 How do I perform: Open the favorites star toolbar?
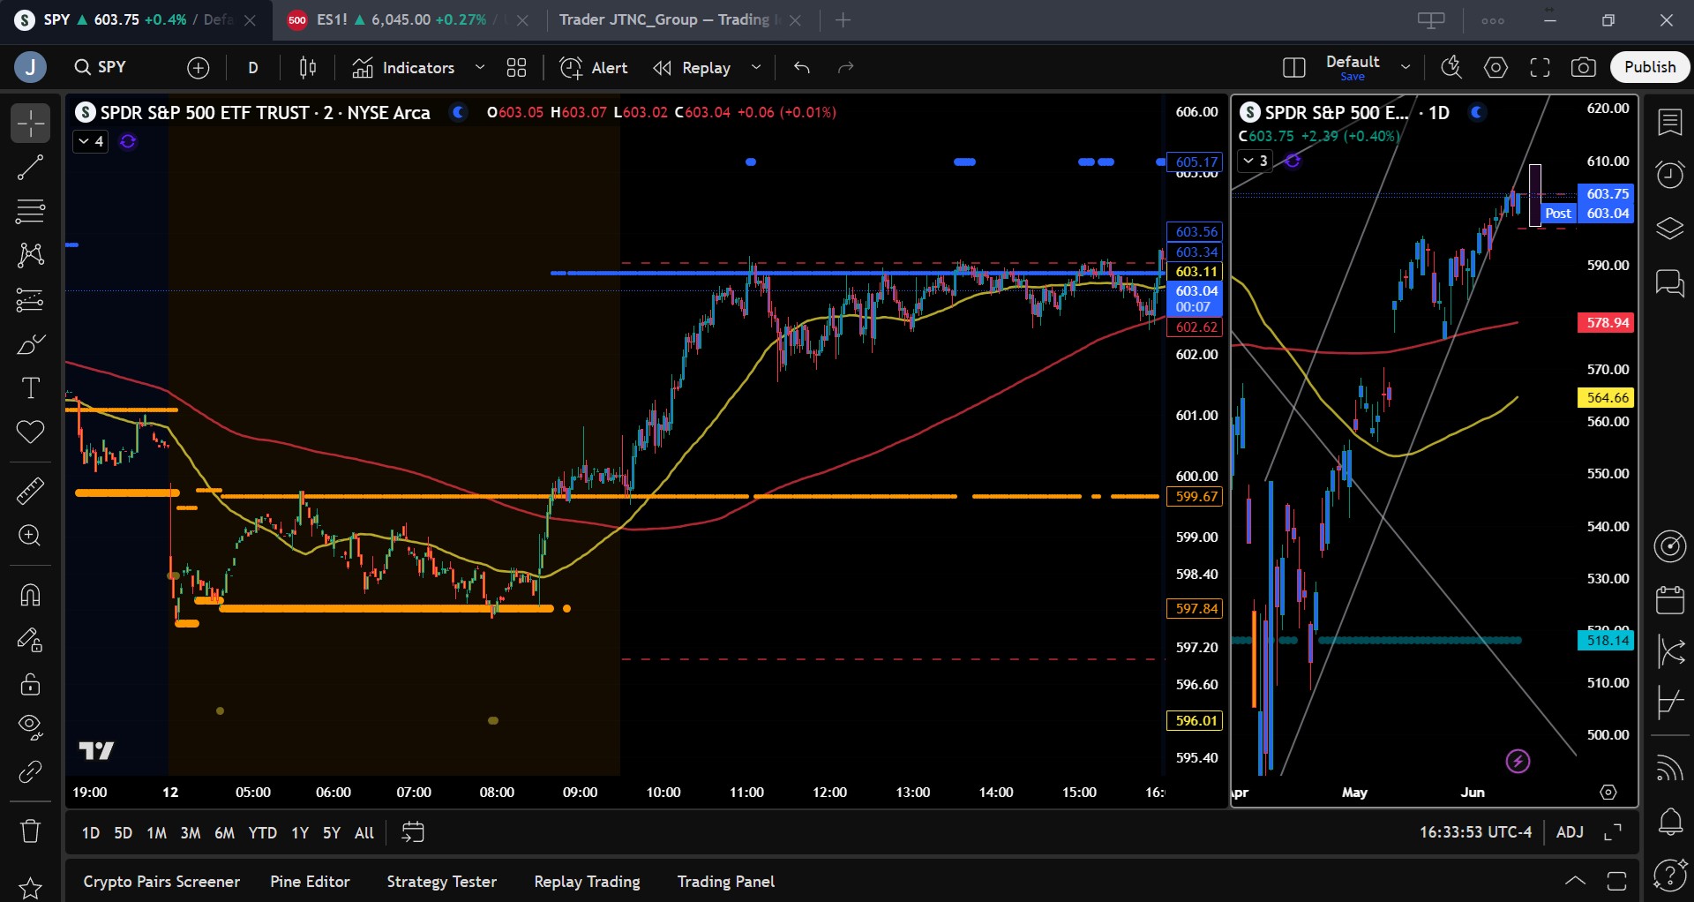[30, 887]
